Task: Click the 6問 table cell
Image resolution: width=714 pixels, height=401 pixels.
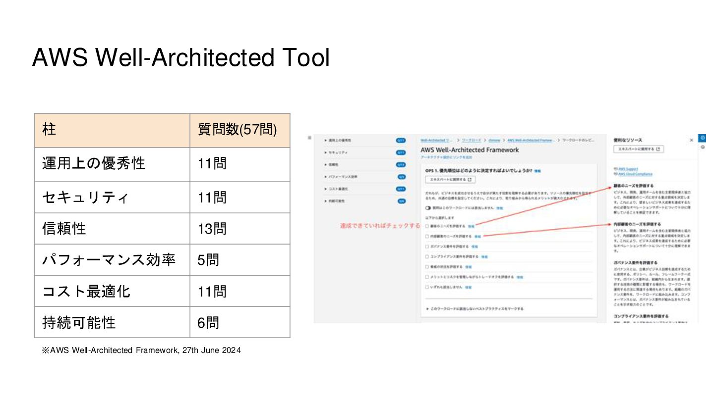Action: coord(240,322)
